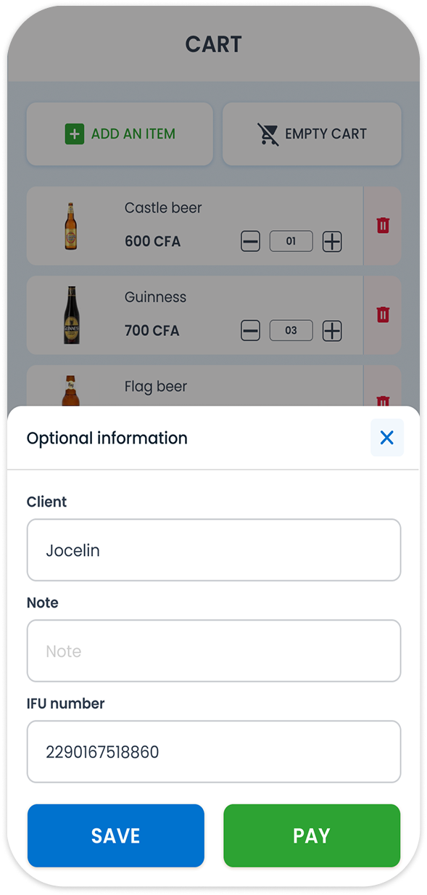Open the Guinness bottle thumbnail
The width and height of the screenshot is (427, 895).
[71, 315]
